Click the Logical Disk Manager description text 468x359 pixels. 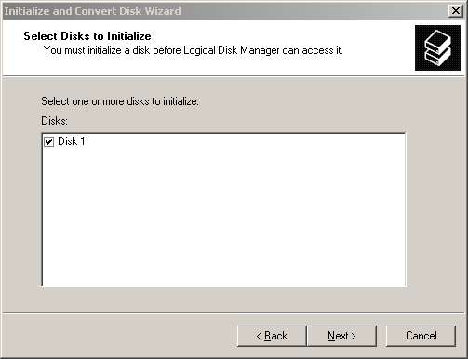[x=193, y=50]
